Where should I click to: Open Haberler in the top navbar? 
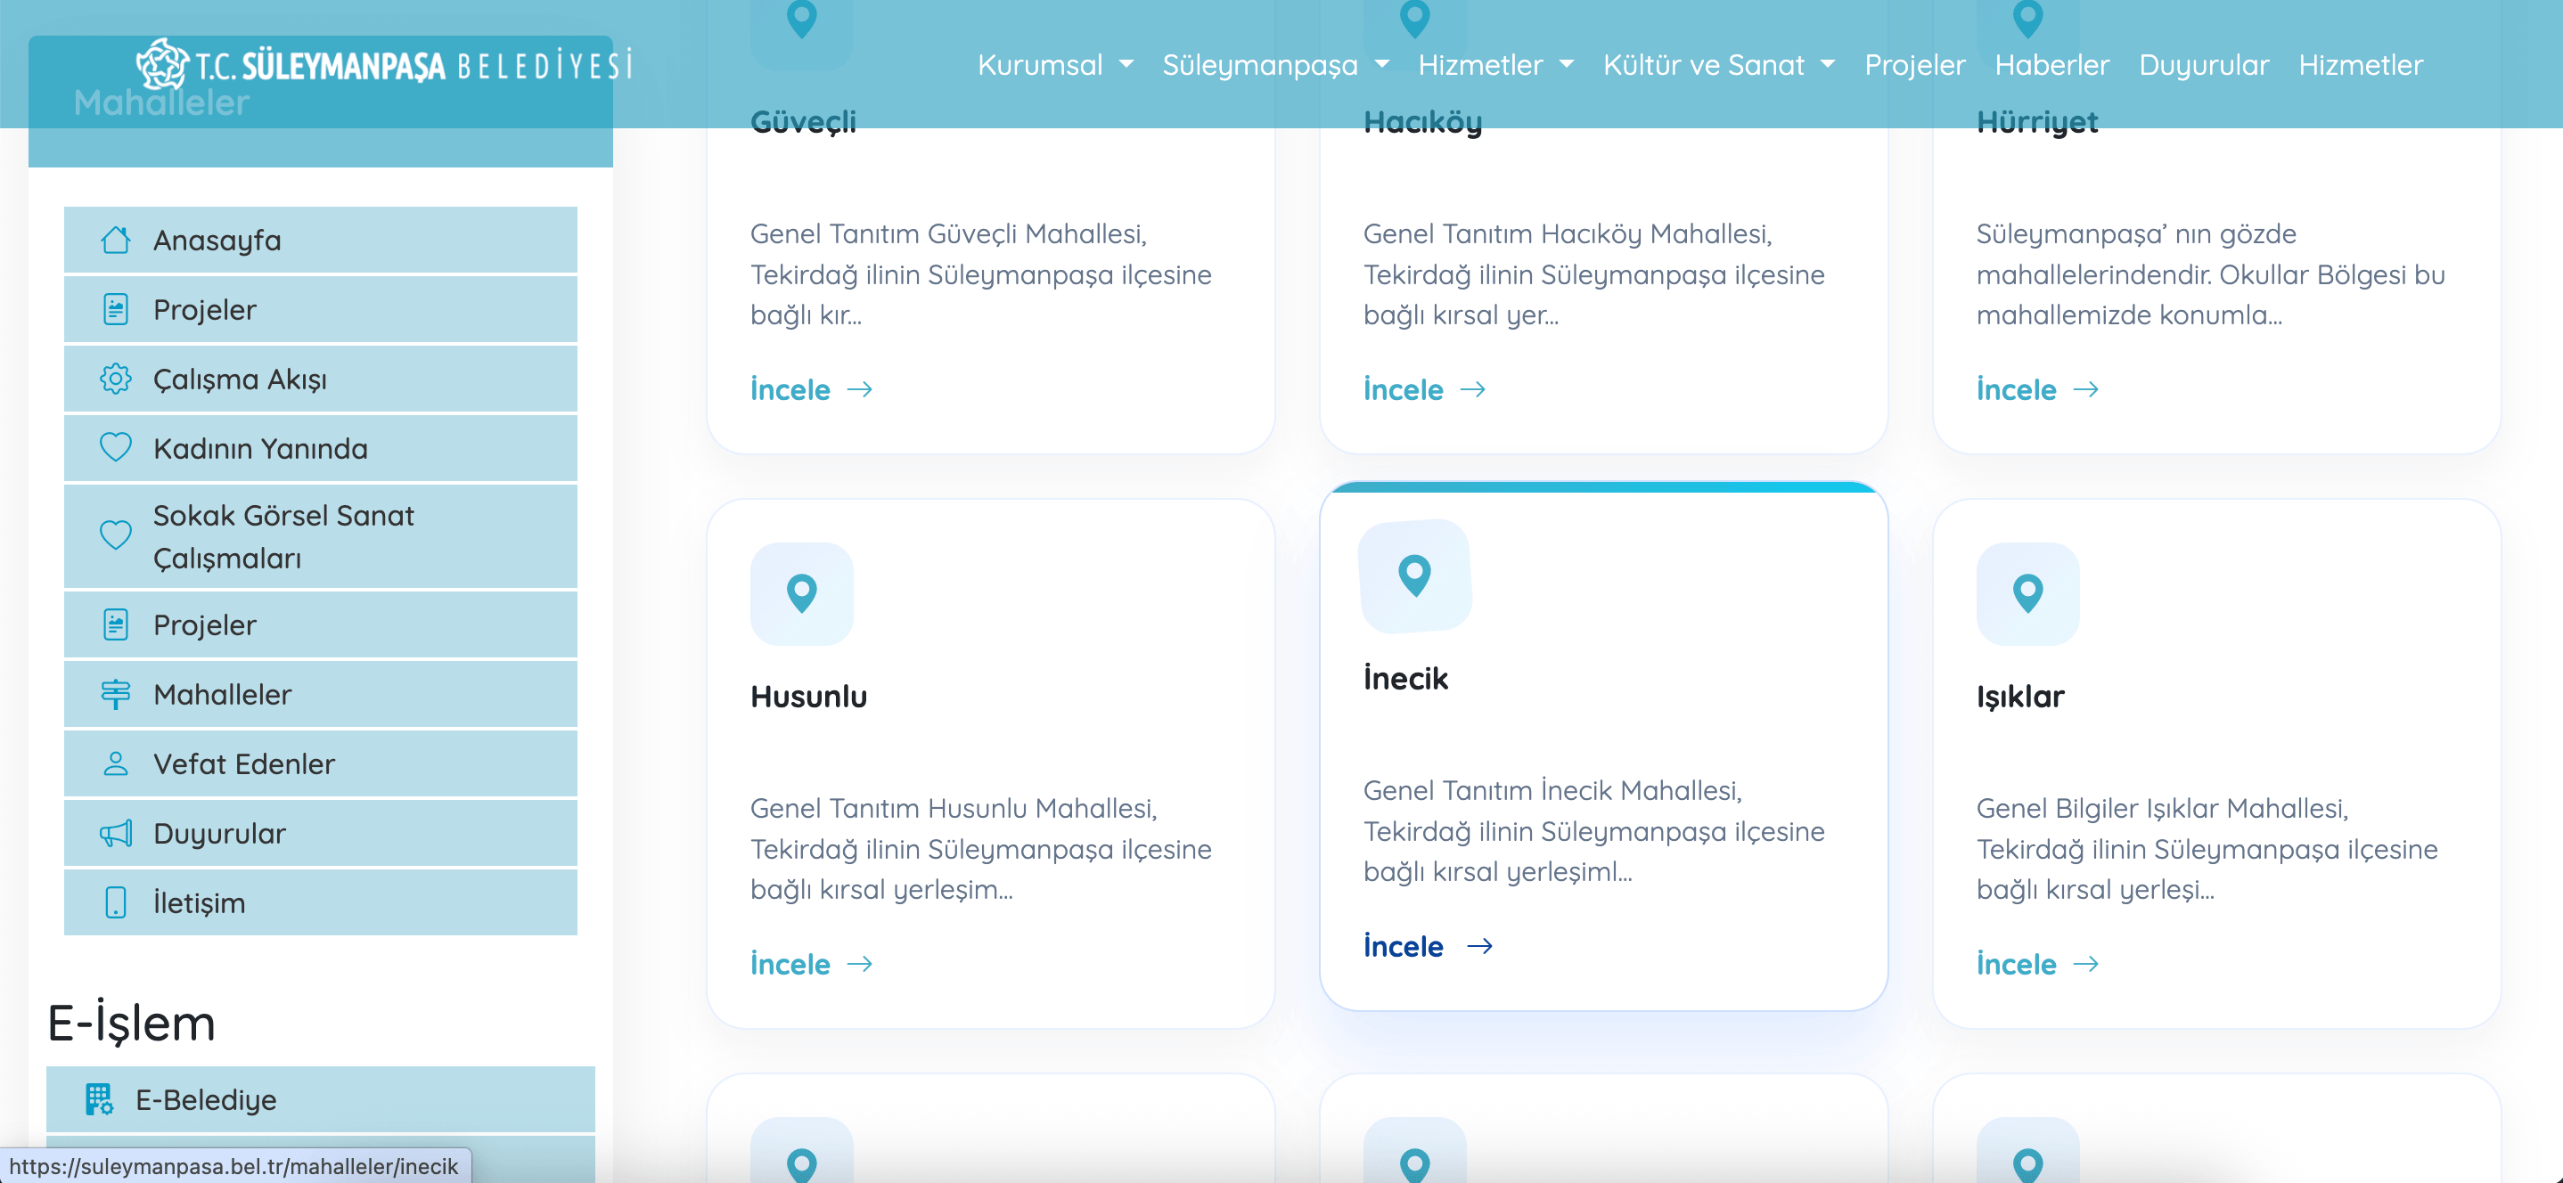click(x=2051, y=65)
